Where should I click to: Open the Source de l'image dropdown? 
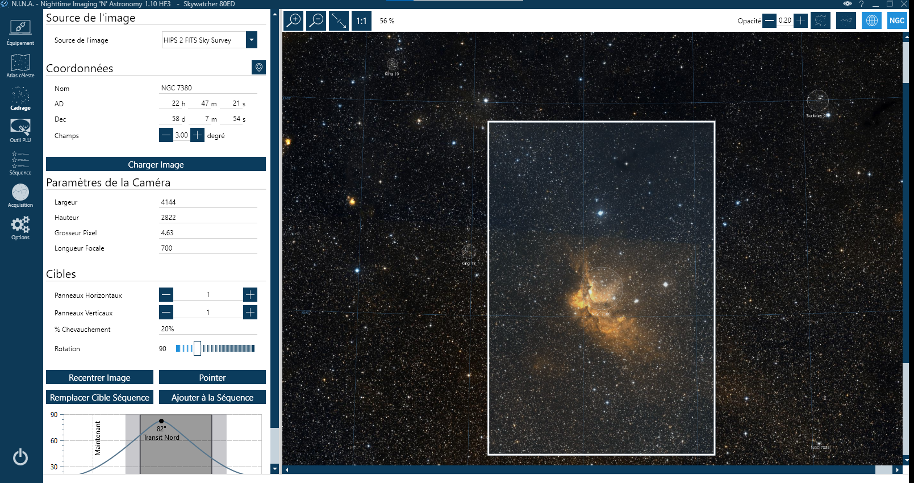(252, 40)
